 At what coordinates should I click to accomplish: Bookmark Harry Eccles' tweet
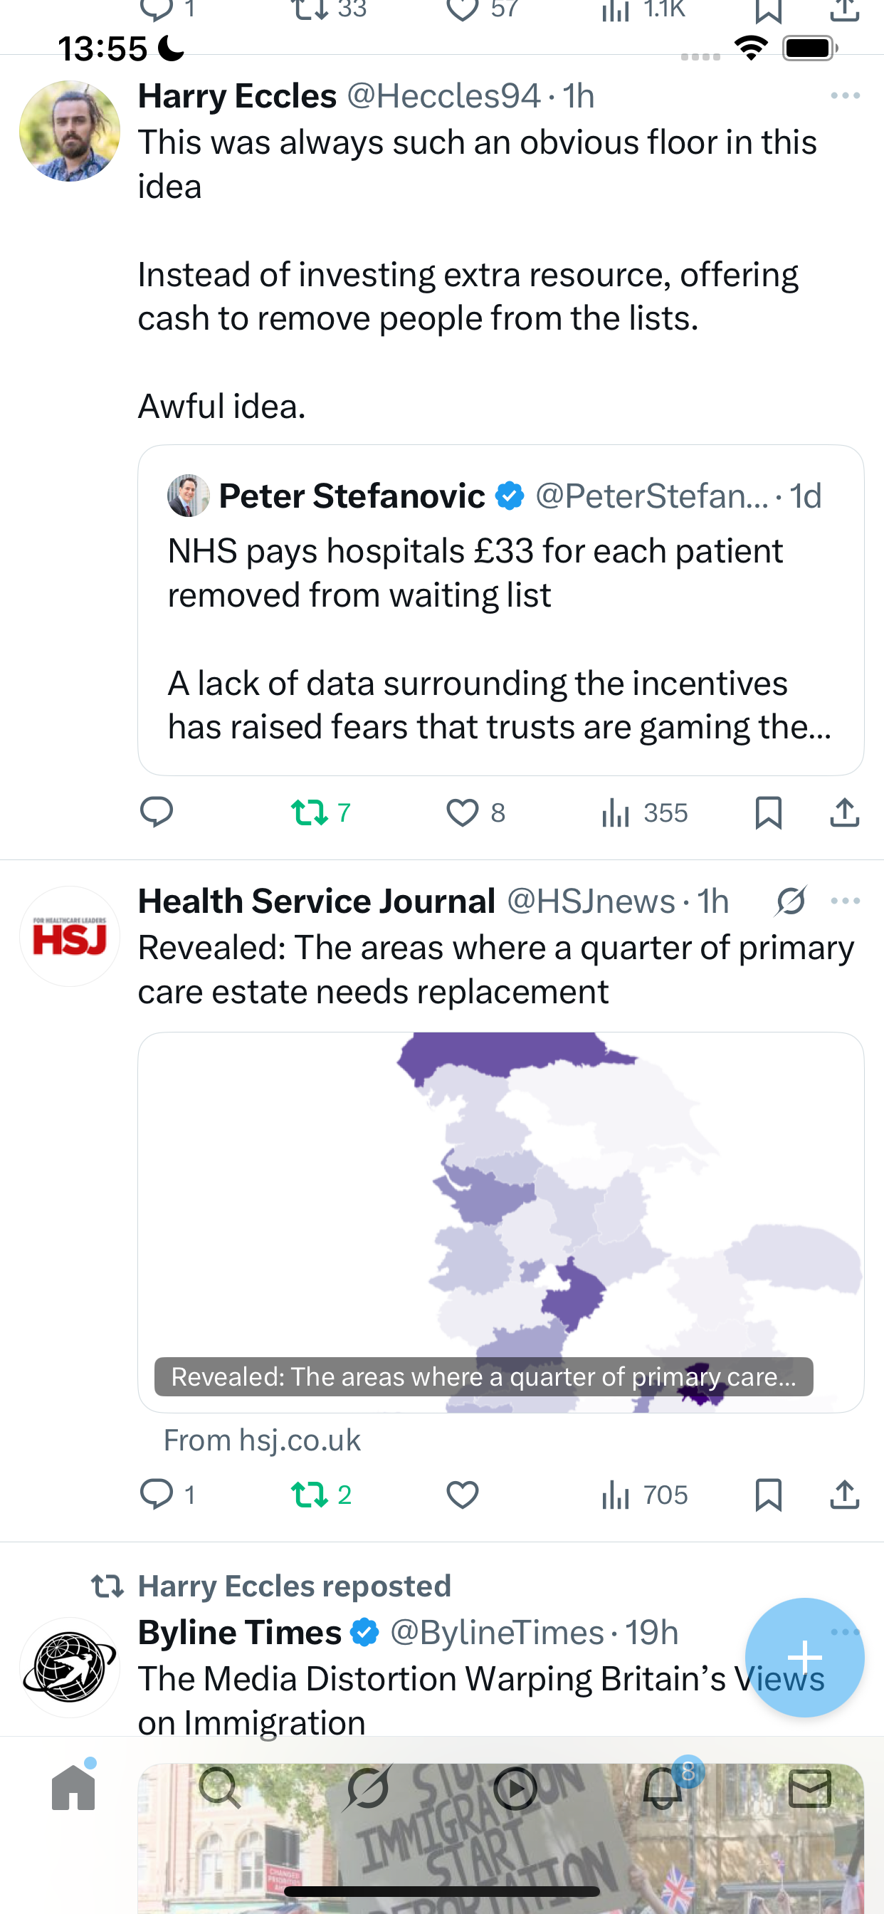[768, 812]
